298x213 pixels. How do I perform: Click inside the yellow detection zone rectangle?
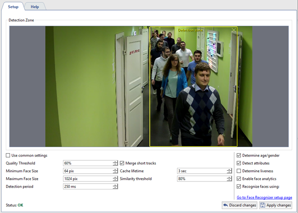click(x=193, y=87)
